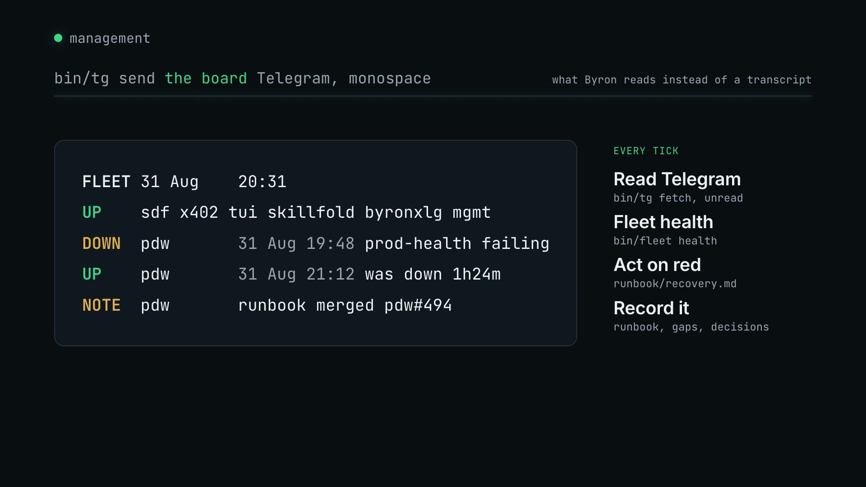The height and width of the screenshot is (487, 866).
Task: Click the green status dot beside management
Action: click(58, 38)
